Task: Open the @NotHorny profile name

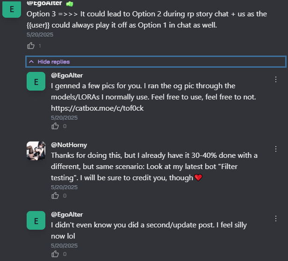Action: click(x=69, y=145)
